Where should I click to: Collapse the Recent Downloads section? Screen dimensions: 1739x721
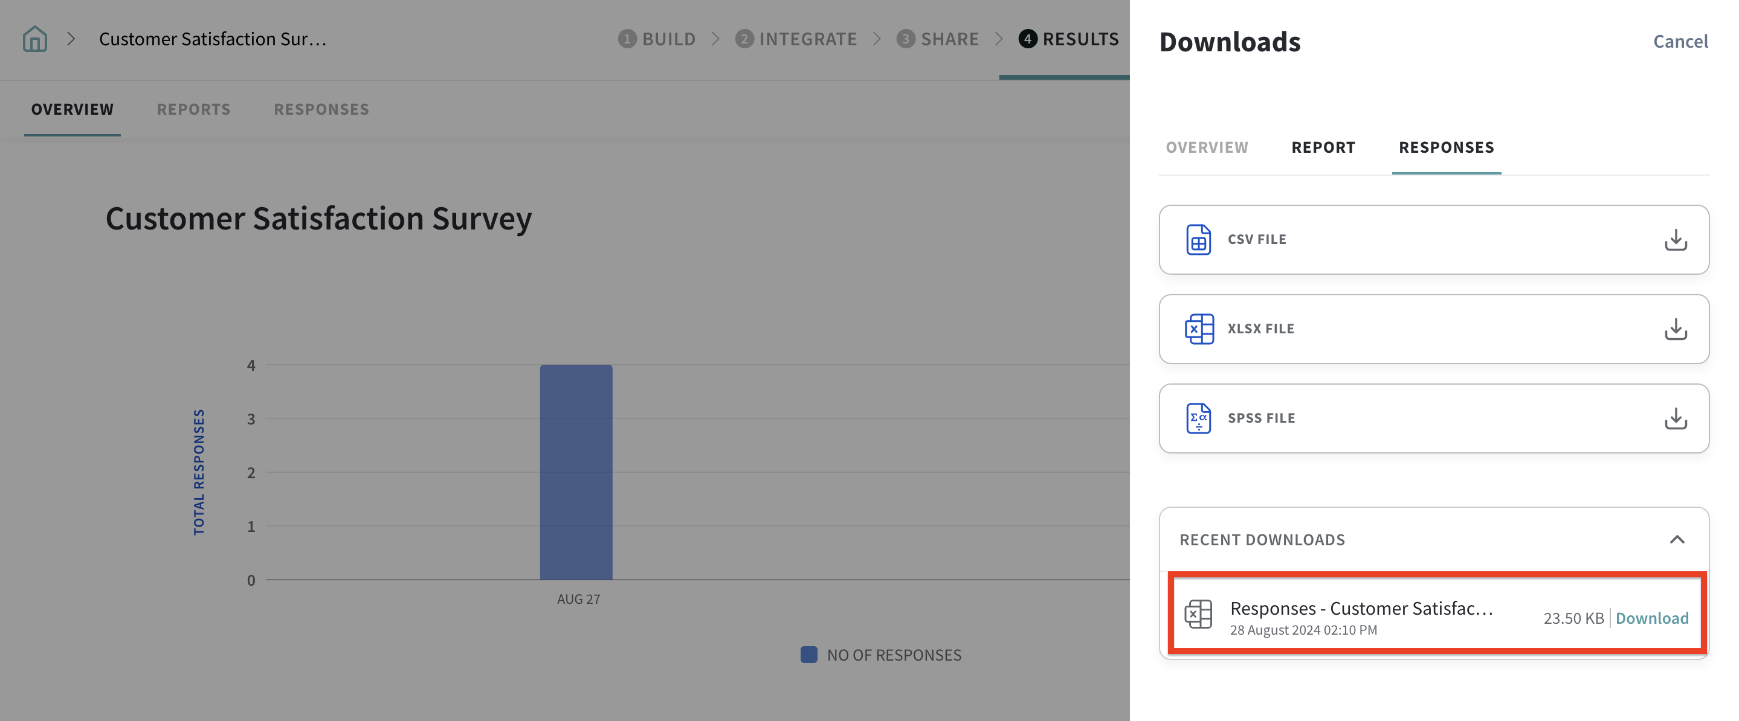(x=1677, y=540)
